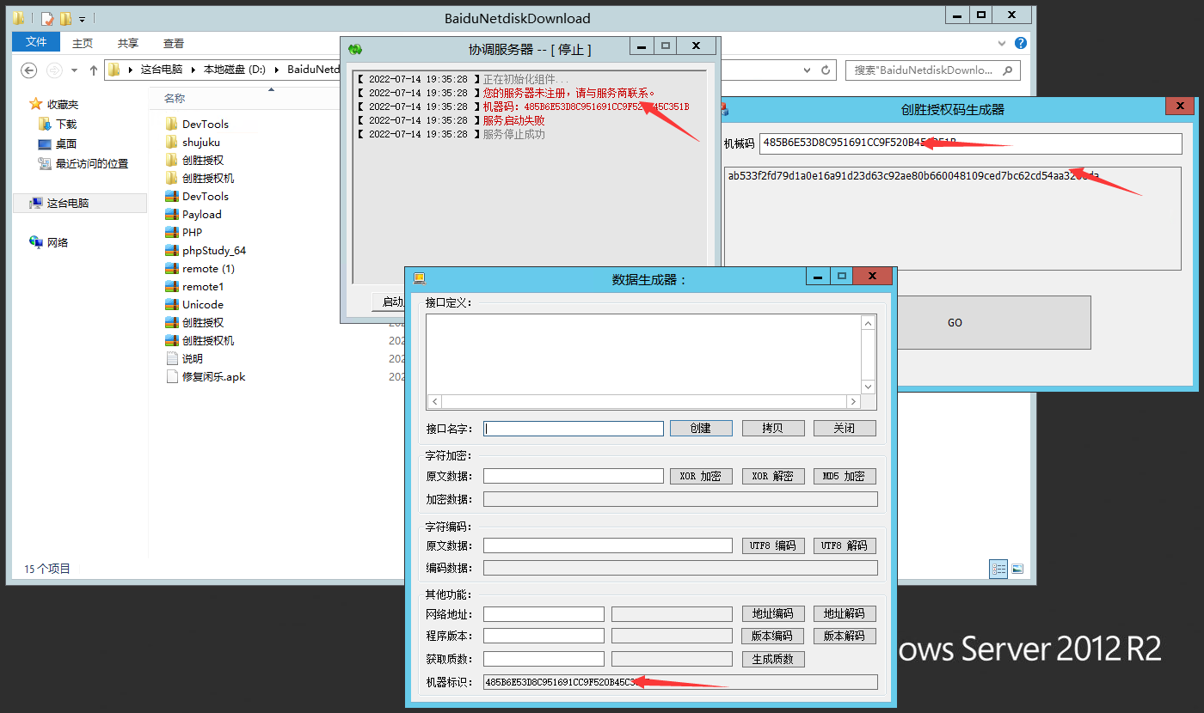Screen dimensions: 1204x713
Task: Click the Explorer back navigation arrow
Action: [29, 70]
